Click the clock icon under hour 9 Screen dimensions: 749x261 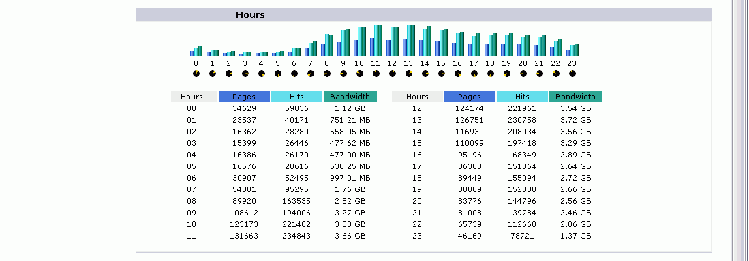click(x=343, y=74)
